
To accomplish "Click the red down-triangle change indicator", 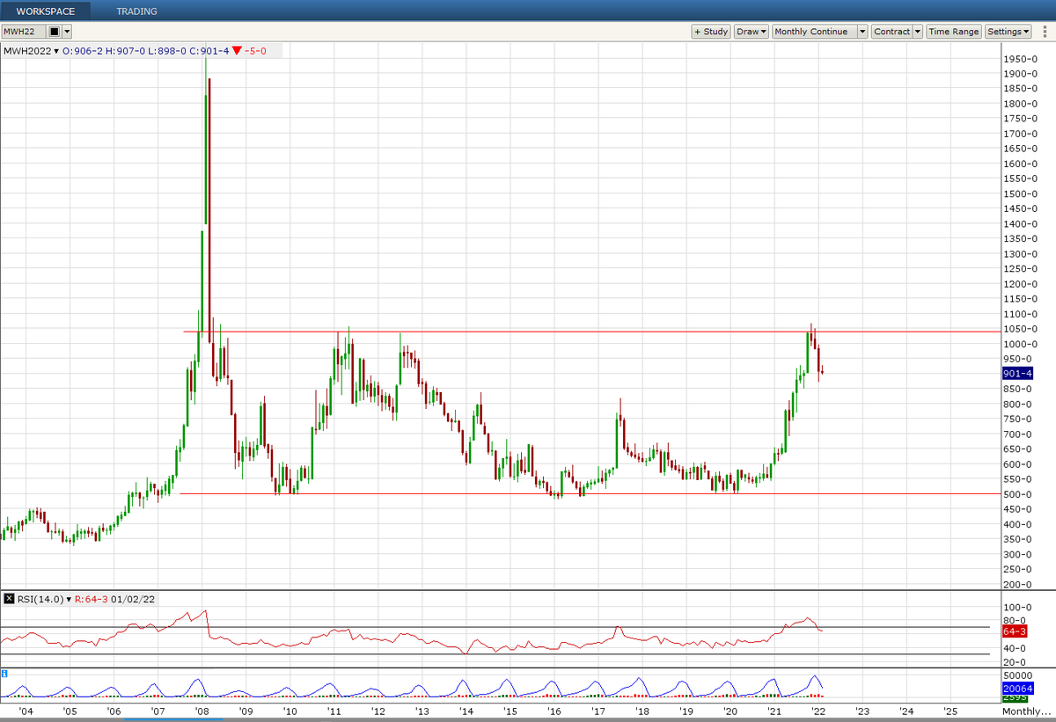I will point(237,51).
